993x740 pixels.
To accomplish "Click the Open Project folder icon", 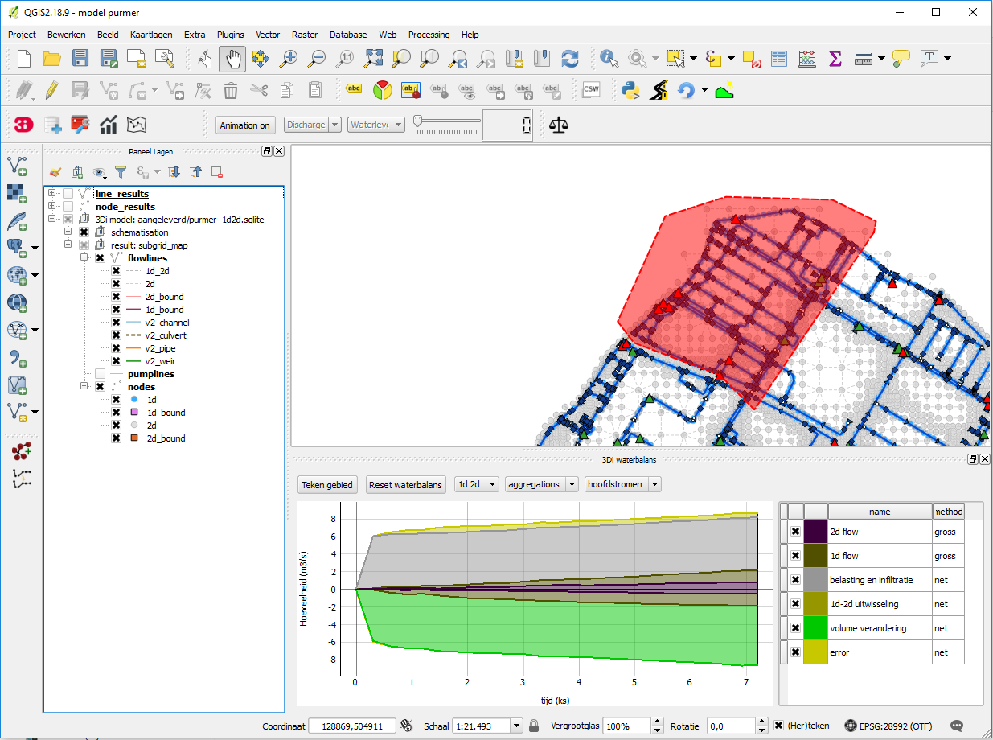I will (x=52, y=58).
